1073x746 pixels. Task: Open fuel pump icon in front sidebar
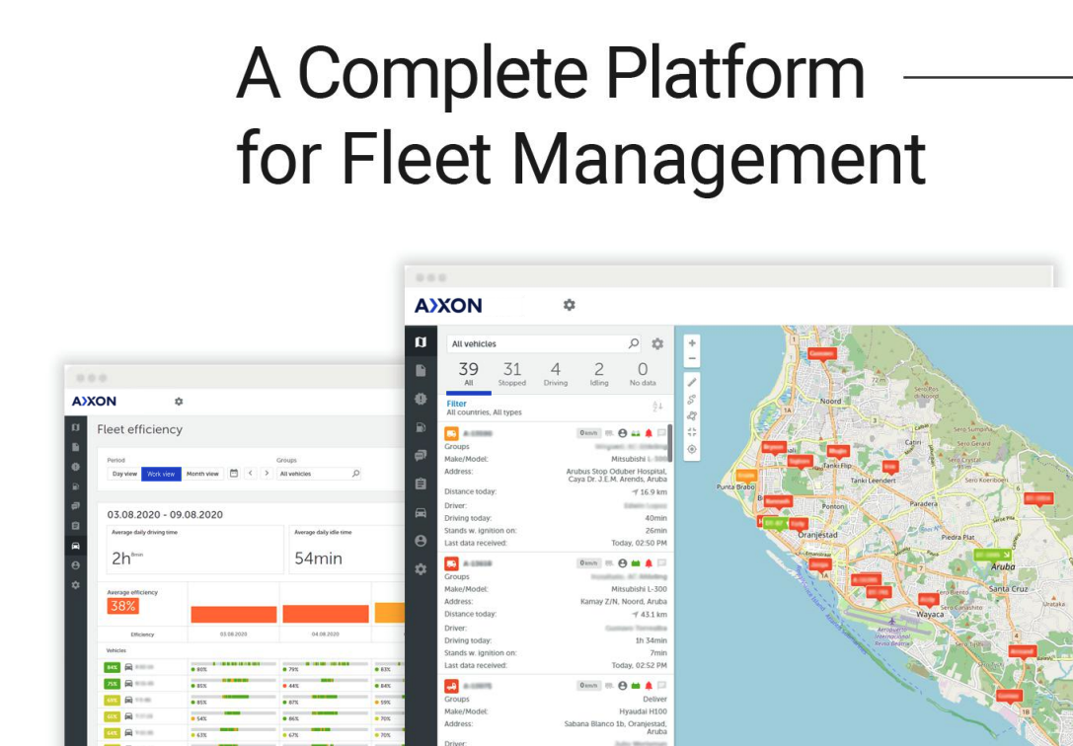click(421, 427)
